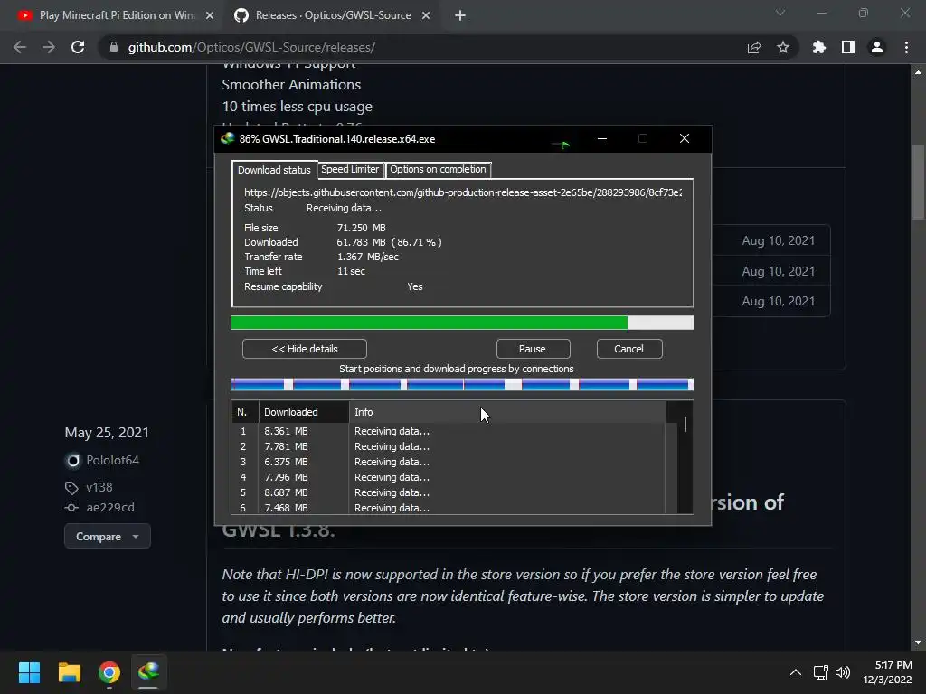The image size is (926, 694).
Task: Open the clock showing 5:17 PM
Action: (x=887, y=672)
